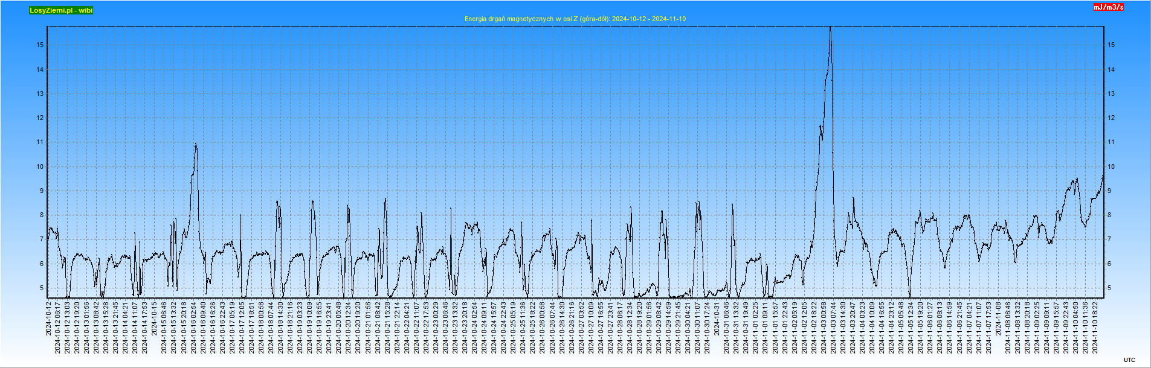
Task: Click the first X-axis label 2024-10-12
Action: click(x=48, y=319)
